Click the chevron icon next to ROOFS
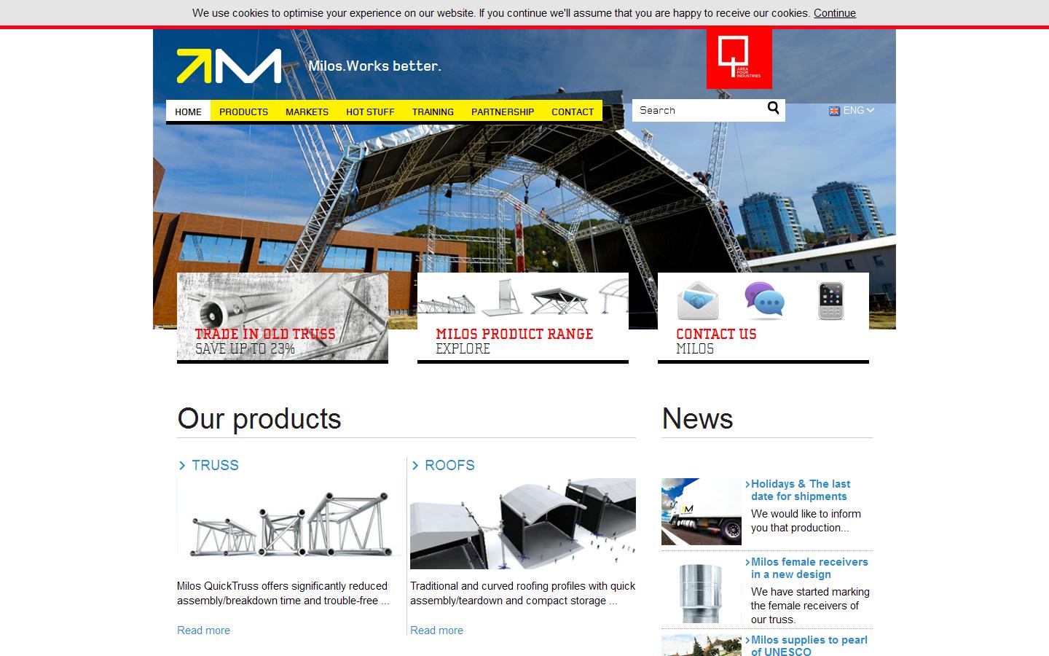The image size is (1049, 656). click(415, 465)
